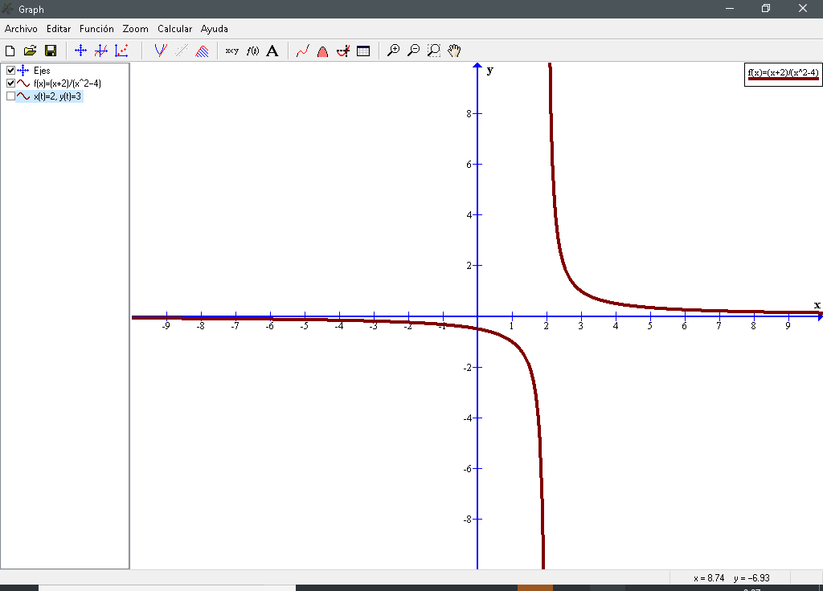Open the Archivo menu
This screenshot has width=823, height=591.
click(21, 29)
